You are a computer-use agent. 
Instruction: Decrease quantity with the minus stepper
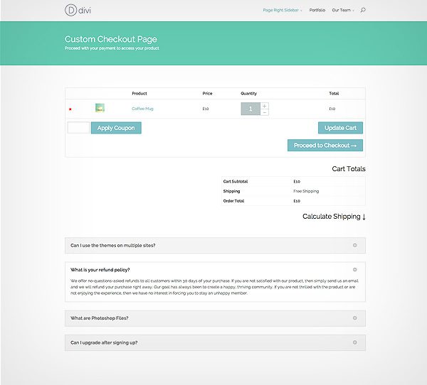pos(265,112)
